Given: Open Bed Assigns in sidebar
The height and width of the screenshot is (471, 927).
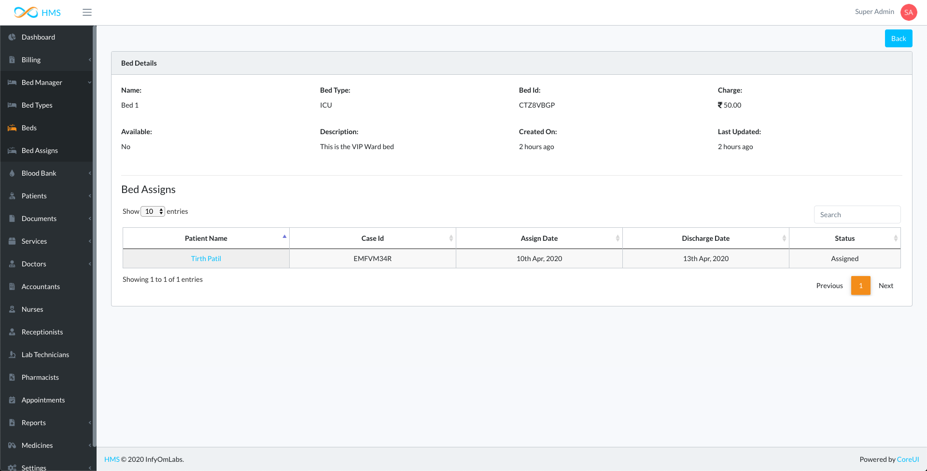Looking at the screenshot, I should 40,151.
